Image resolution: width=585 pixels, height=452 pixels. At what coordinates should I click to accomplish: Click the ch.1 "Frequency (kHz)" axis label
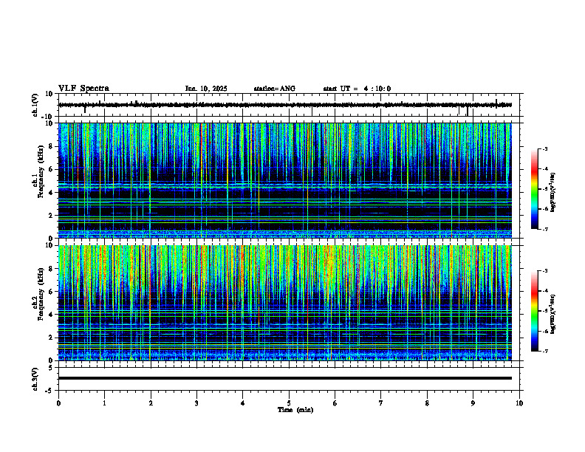pos(42,170)
